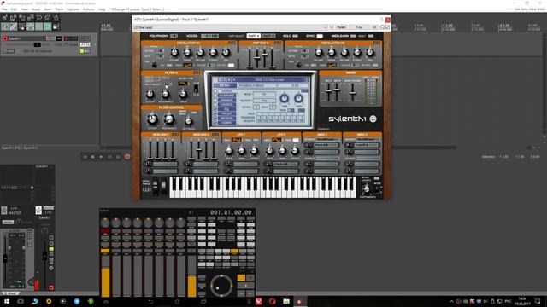Open the Menu button on Sylenth1 display
The width and height of the screenshot is (547, 307).
coord(225,85)
